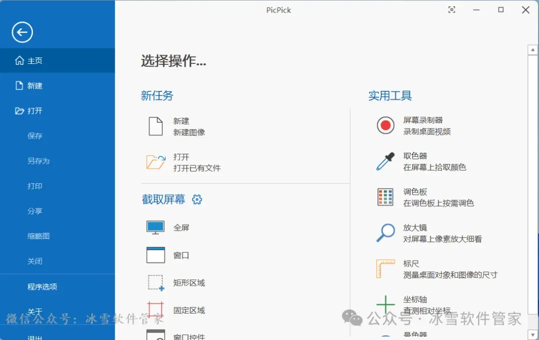Viewport: 539px width, 340px height.
Task: Click the green crosshair icon for 坐标轴
Action: 385,305
